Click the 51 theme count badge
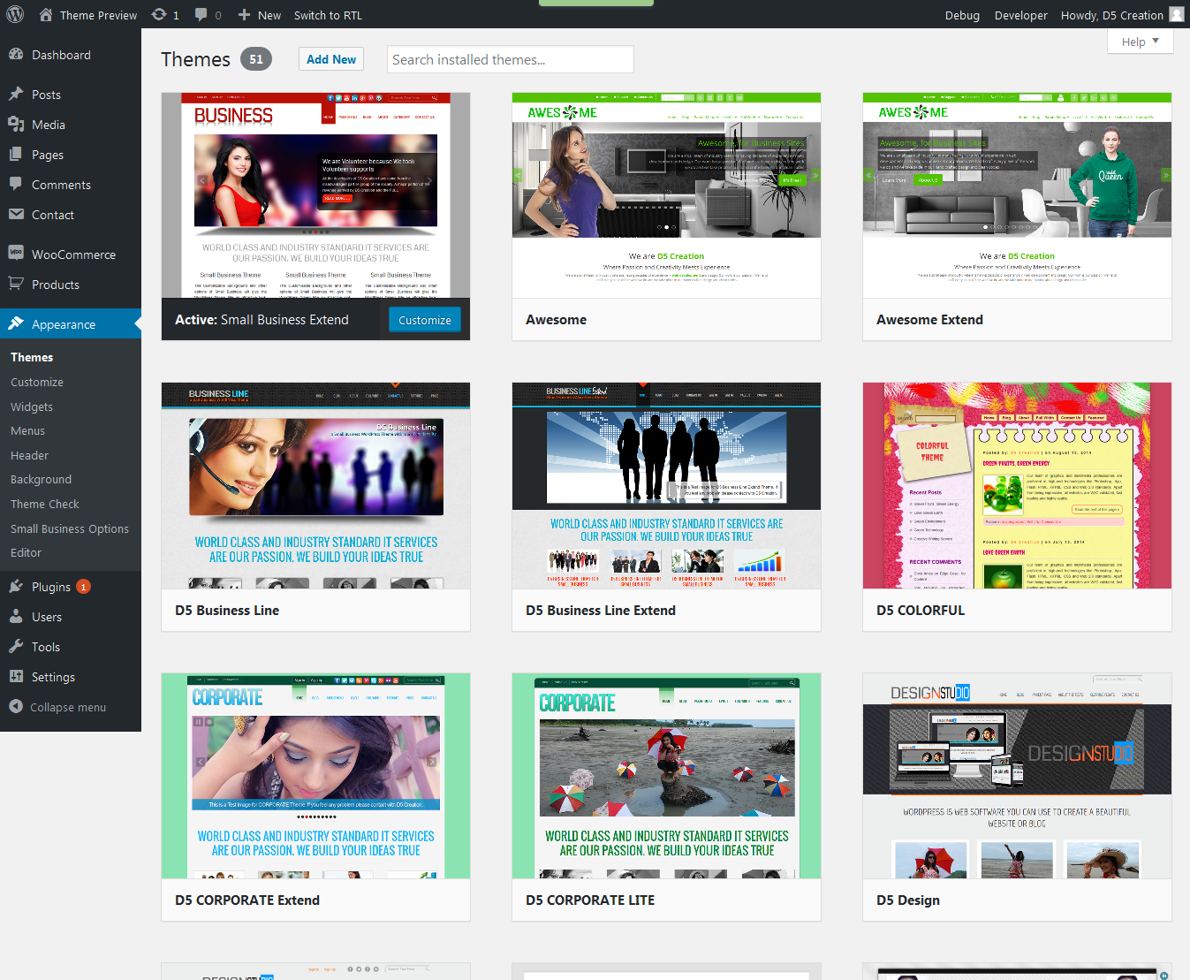The image size is (1190, 980). pyautogui.click(x=256, y=59)
